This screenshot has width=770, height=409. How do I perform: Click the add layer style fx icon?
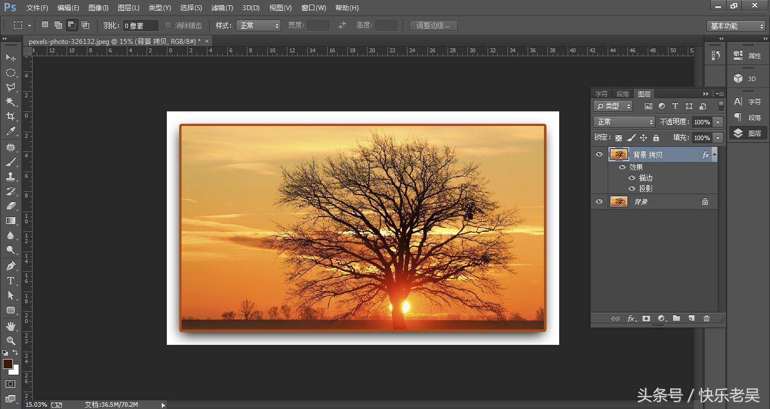pos(632,318)
